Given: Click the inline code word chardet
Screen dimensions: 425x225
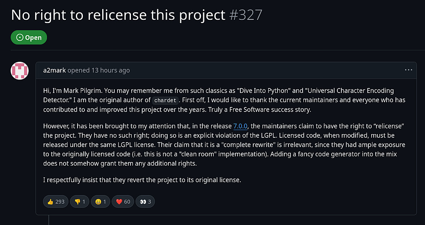Looking at the screenshot, I should (165, 100).
